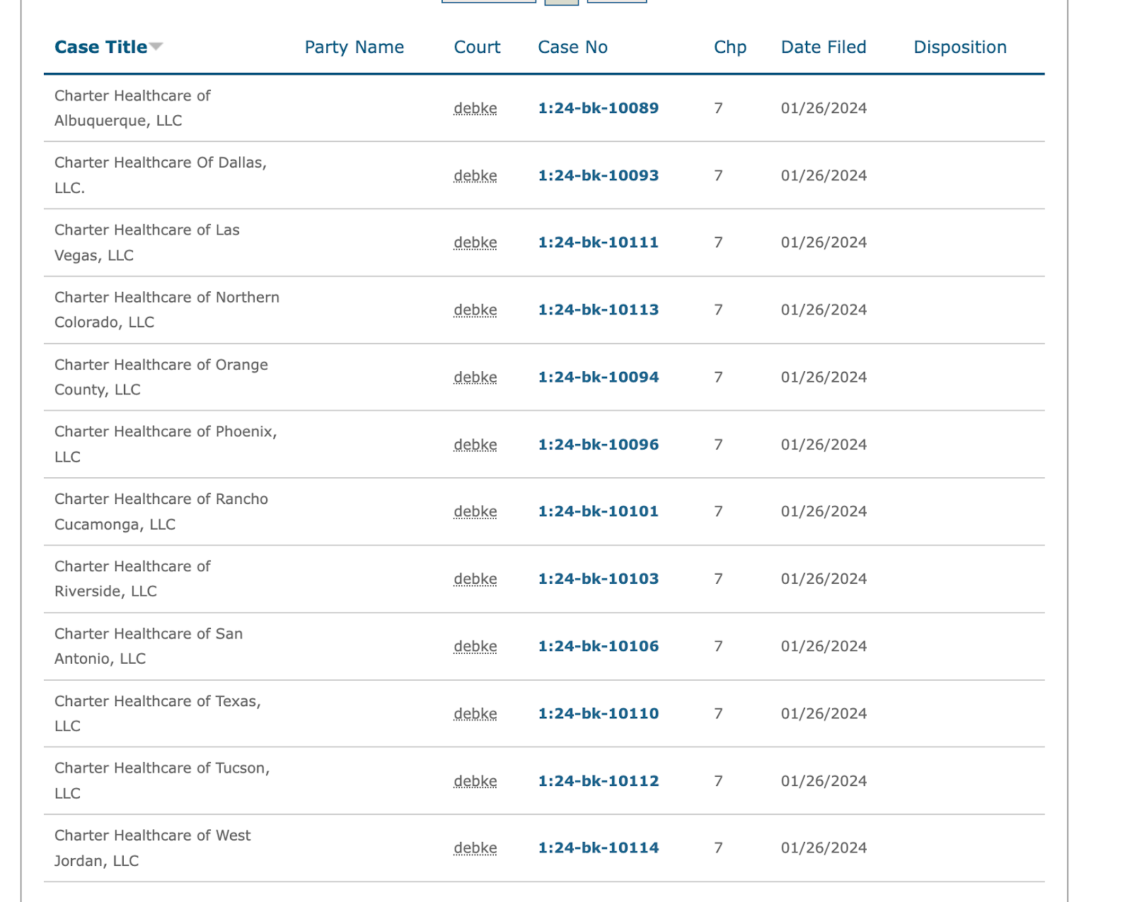Select date 01/26/2024 in case 1:24-bk-10089 row

(x=824, y=108)
